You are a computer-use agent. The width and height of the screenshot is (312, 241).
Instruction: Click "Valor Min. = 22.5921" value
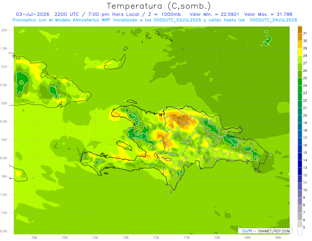coord(214,14)
